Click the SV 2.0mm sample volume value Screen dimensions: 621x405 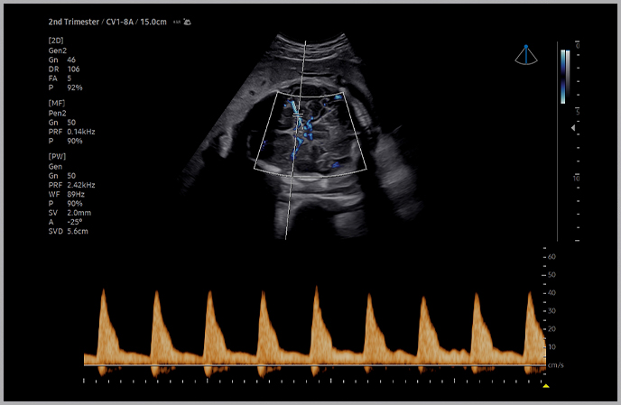tap(69, 213)
